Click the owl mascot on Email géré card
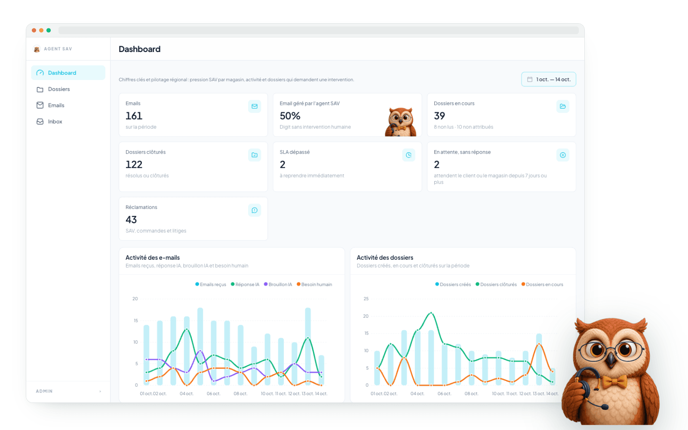The image size is (688, 430). point(400,122)
